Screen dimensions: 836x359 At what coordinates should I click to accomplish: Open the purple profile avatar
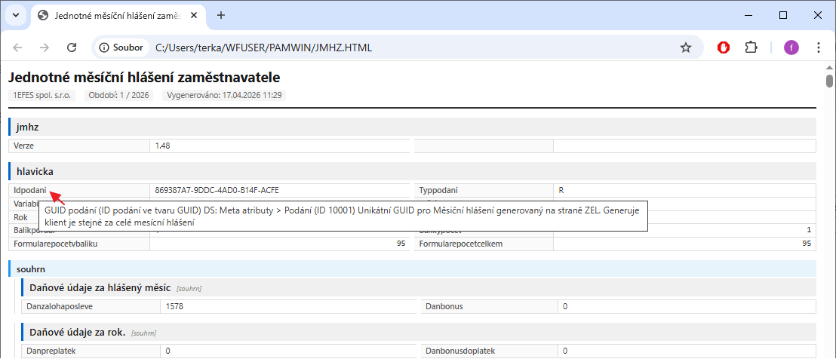791,48
